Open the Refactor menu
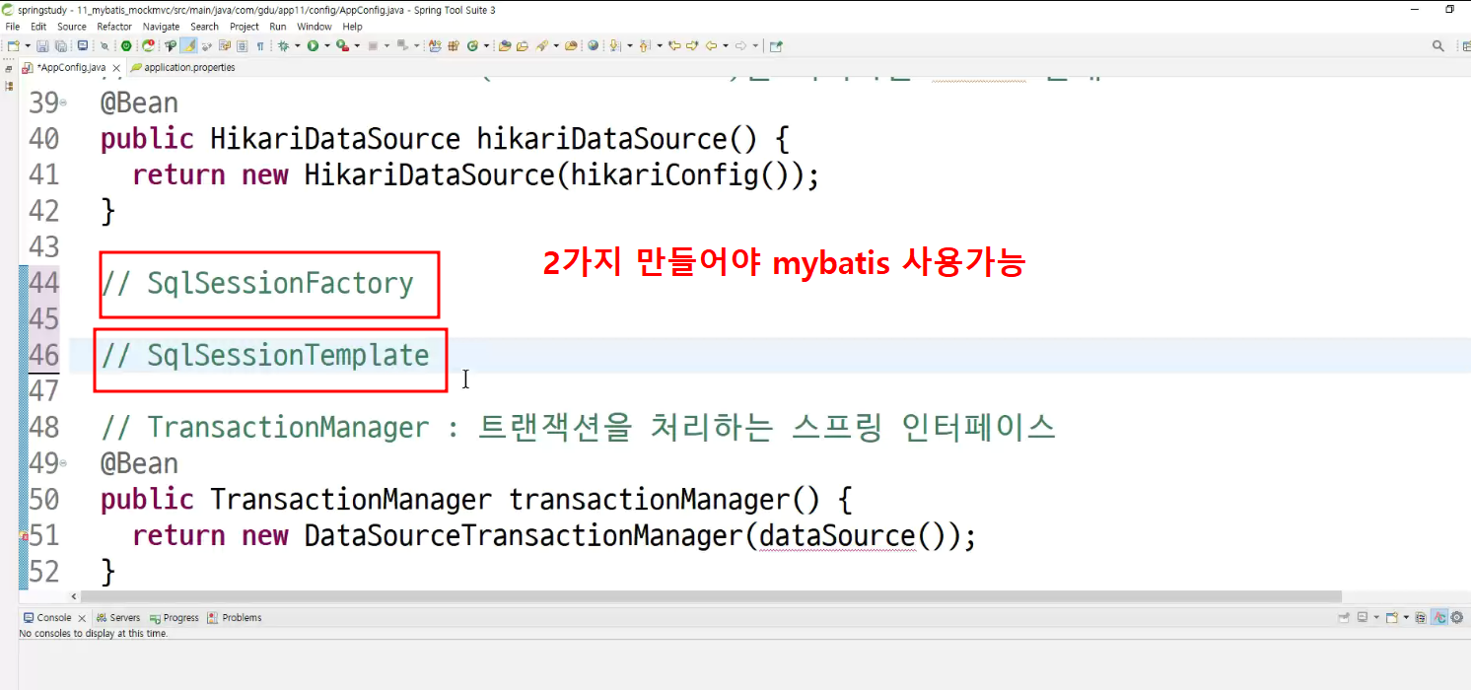The height and width of the screenshot is (690, 1471). (114, 27)
